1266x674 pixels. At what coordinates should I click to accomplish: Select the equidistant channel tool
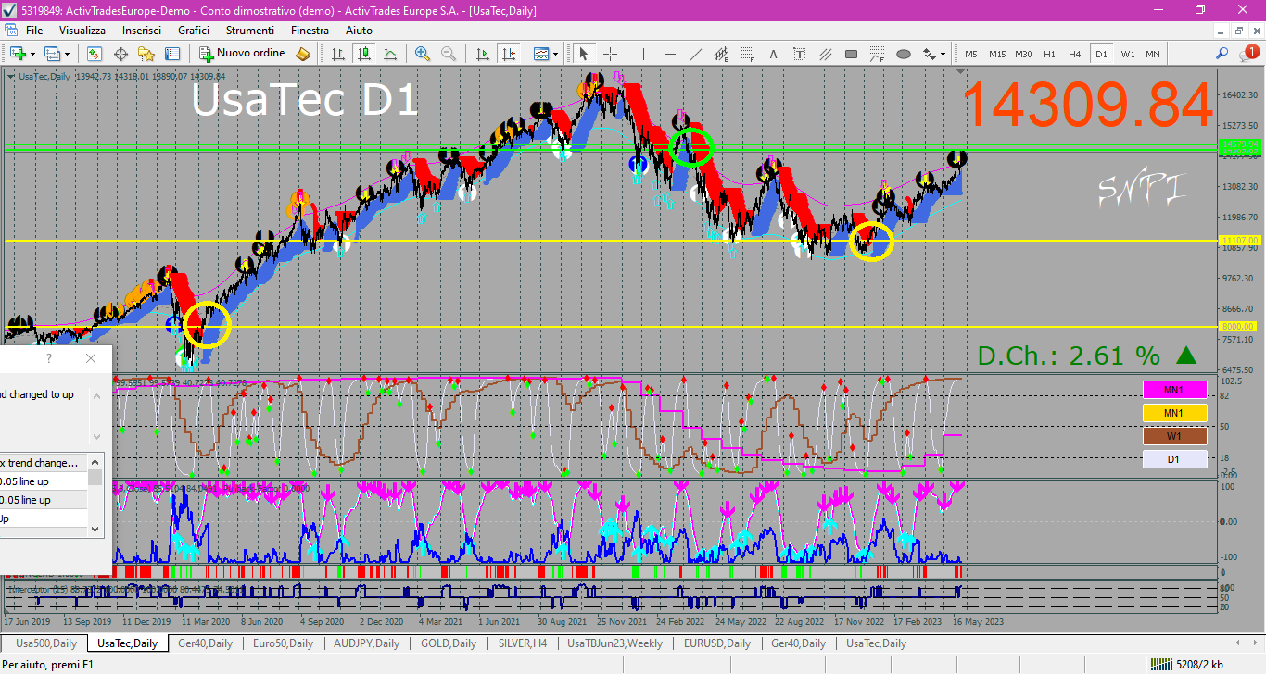[722, 54]
